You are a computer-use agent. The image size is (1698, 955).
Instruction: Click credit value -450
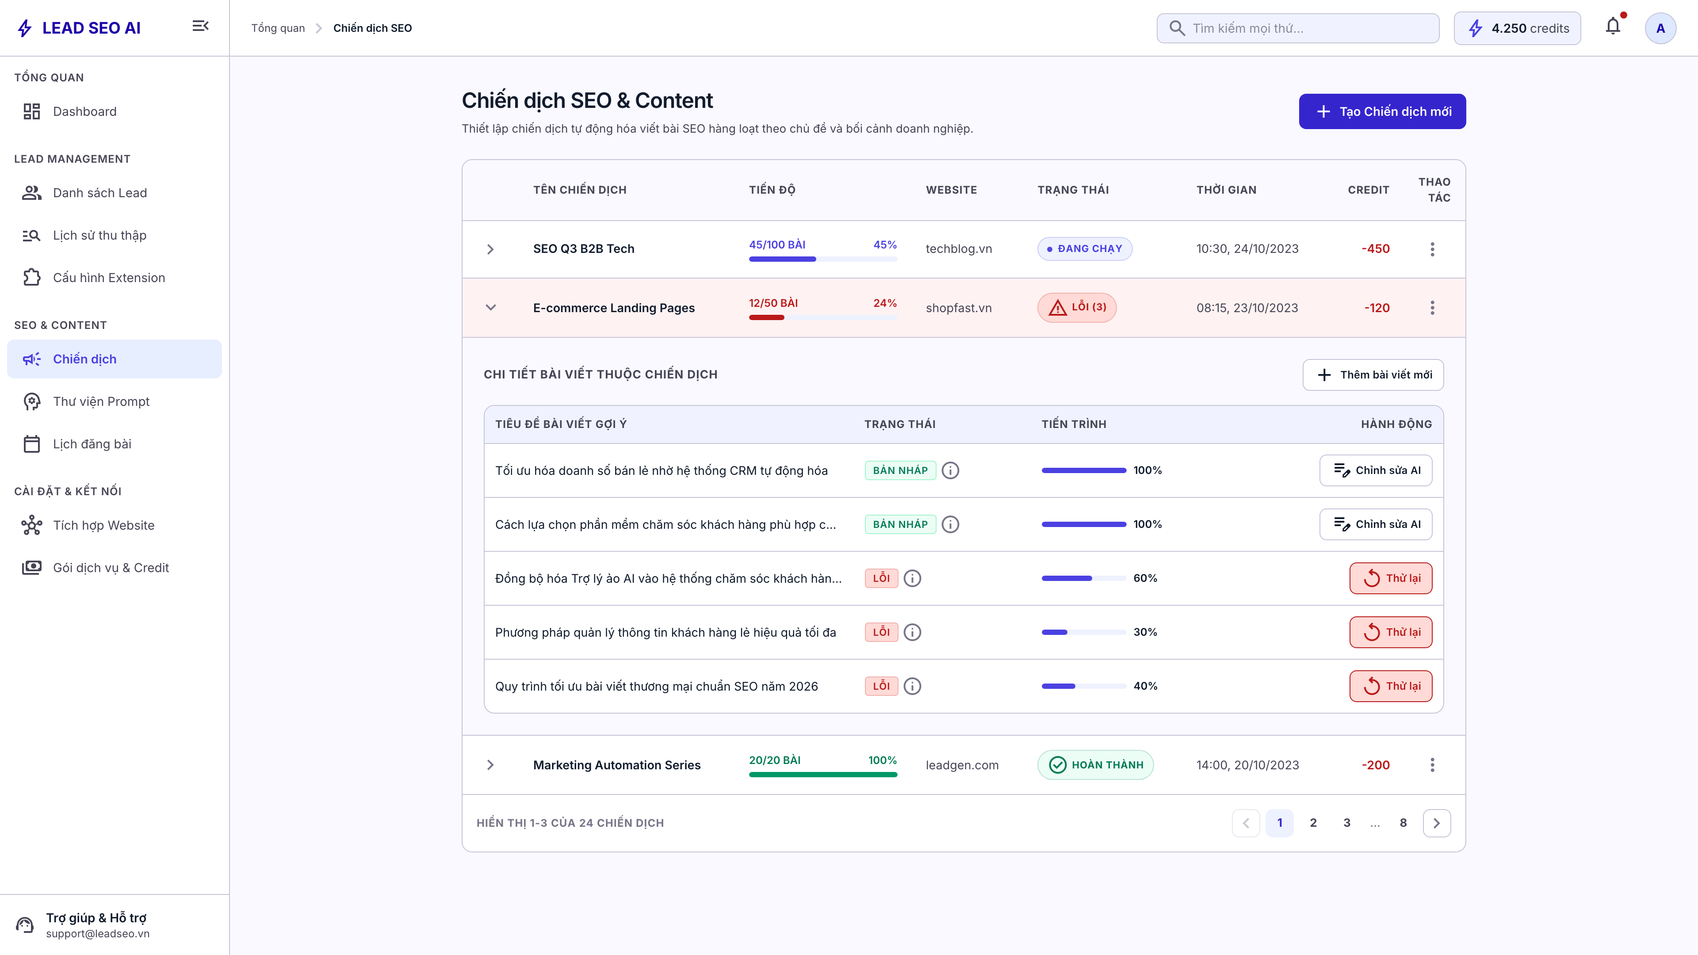[x=1376, y=249]
